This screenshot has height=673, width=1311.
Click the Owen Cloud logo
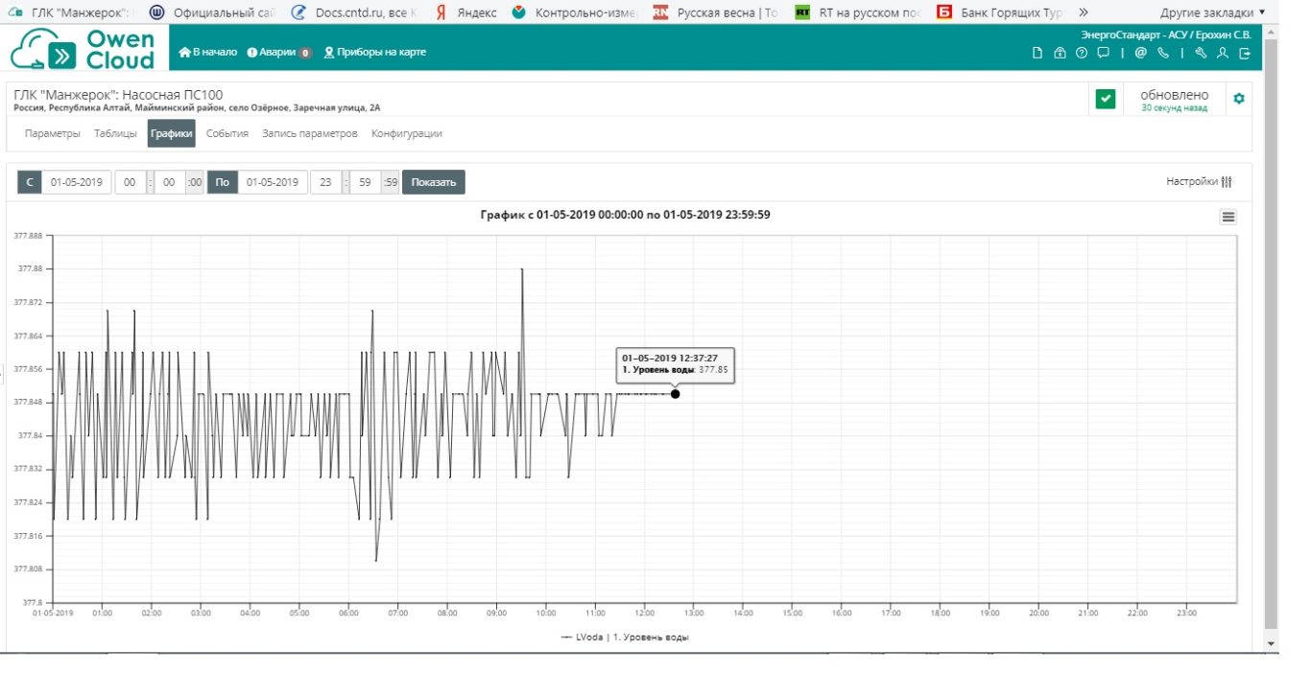83,49
